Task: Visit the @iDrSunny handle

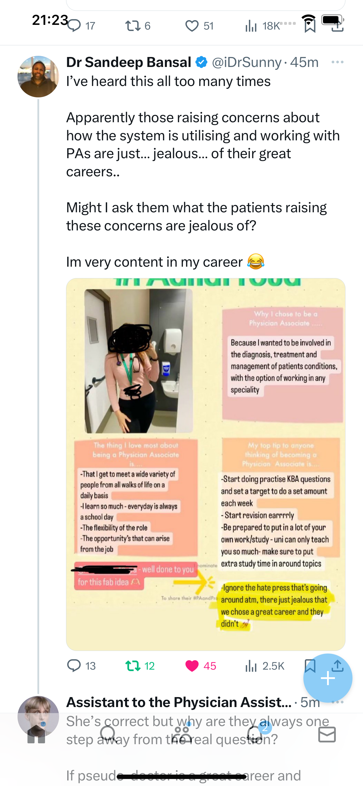Action: pyautogui.click(x=246, y=62)
